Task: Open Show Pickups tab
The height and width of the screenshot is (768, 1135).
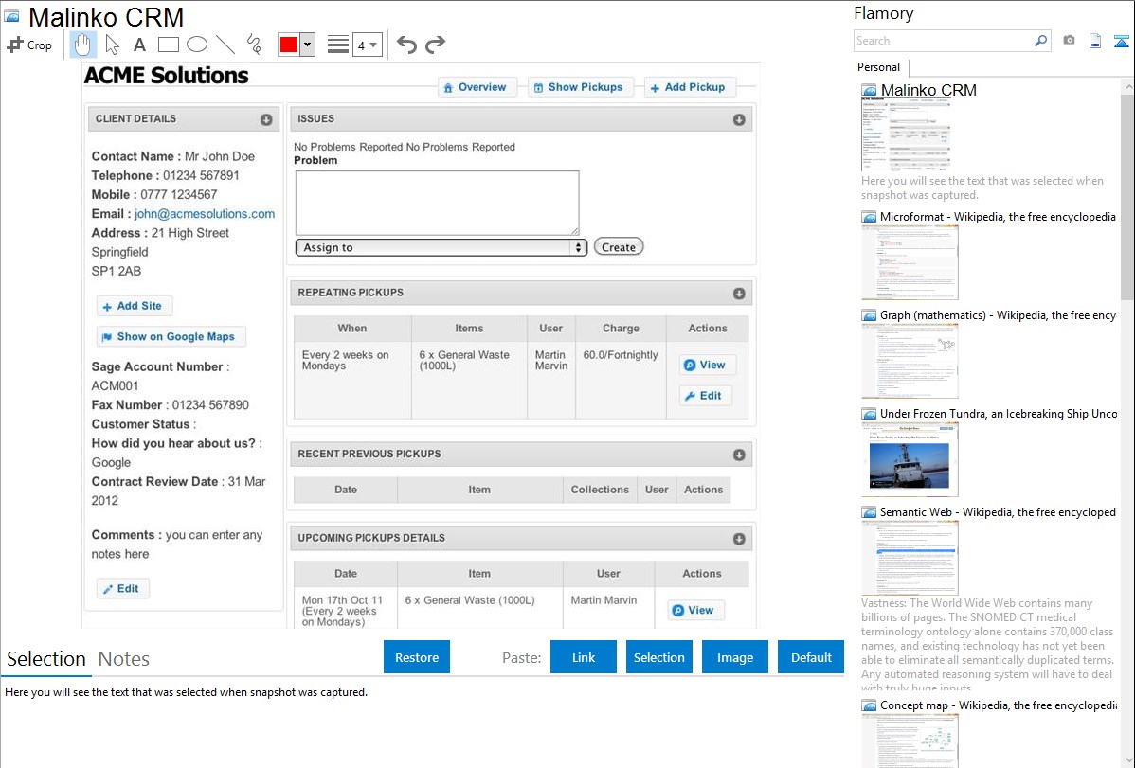Action: point(580,87)
